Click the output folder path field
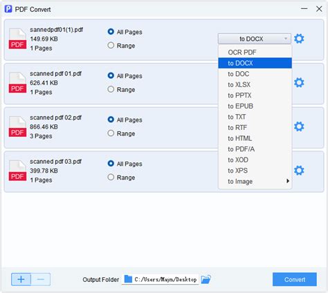Image resolution: width=328 pixels, height=293 pixels. point(160,279)
